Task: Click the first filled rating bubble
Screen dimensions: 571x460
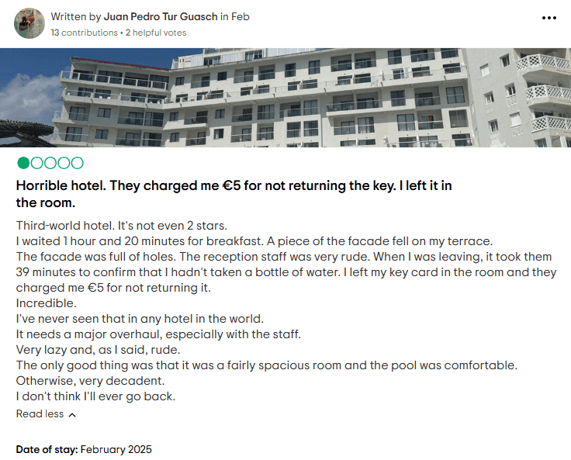Action: [23, 163]
